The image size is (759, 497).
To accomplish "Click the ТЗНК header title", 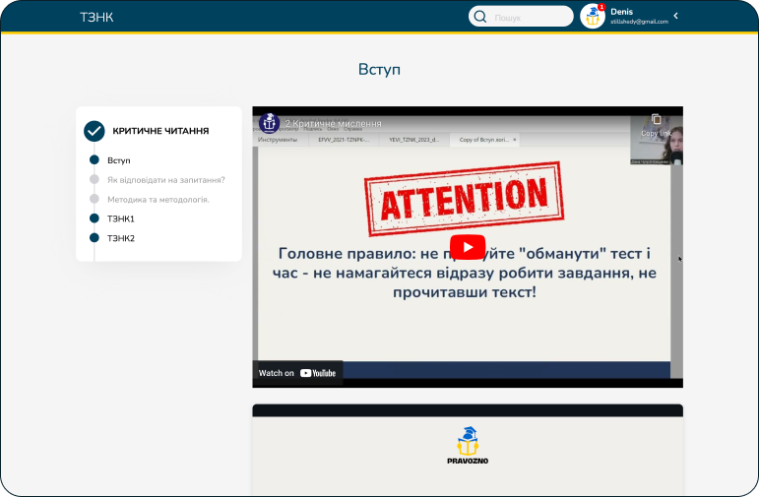I will [96, 17].
